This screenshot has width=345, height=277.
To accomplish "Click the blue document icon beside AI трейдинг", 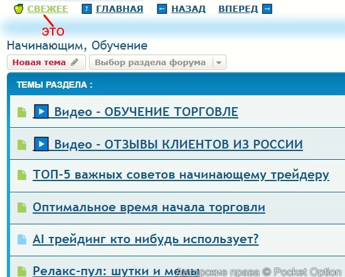I will 22,239.
